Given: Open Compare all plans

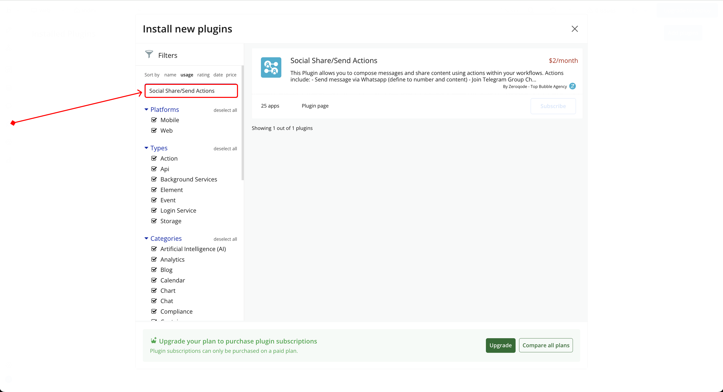Looking at the screenshot, I should tap(546, 345).
